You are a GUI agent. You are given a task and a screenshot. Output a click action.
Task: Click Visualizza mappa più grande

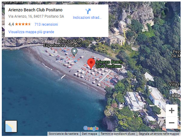click(x=31, y=32)
